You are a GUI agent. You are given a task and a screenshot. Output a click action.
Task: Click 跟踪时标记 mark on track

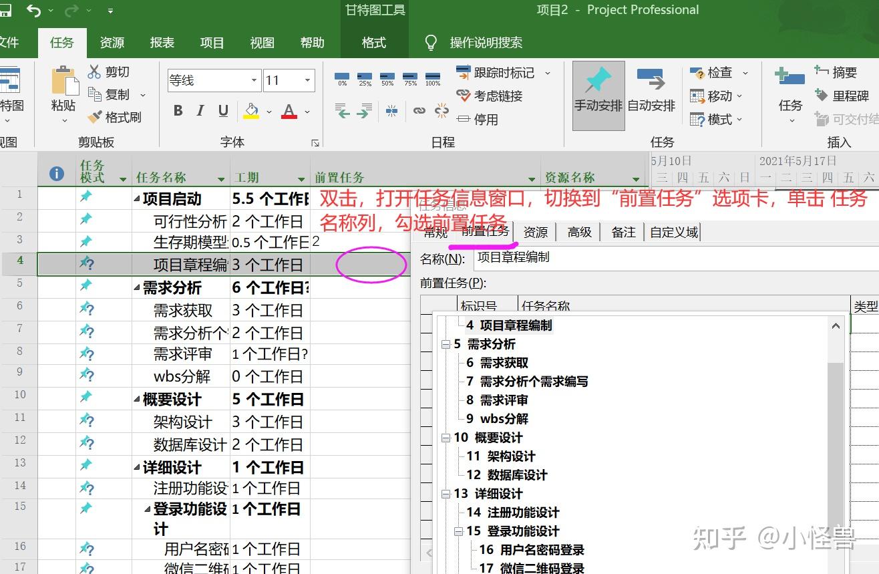point(494,72)
